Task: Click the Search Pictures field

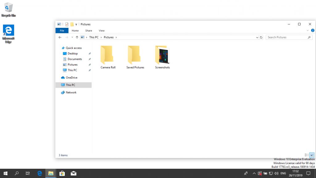Action: (289, 37)
